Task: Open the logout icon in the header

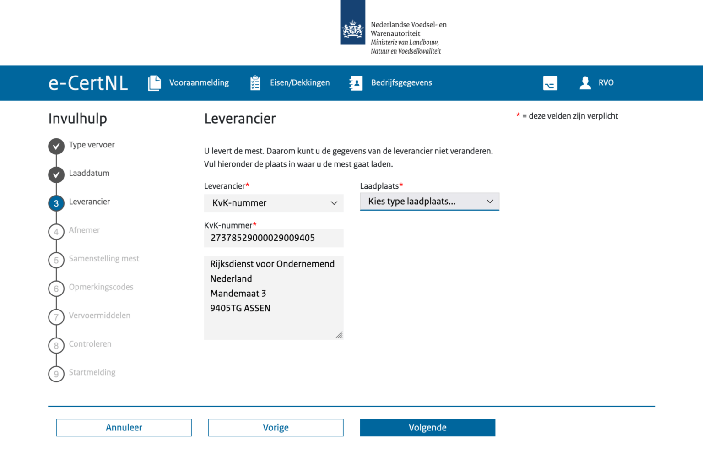Action: point(550,83)
